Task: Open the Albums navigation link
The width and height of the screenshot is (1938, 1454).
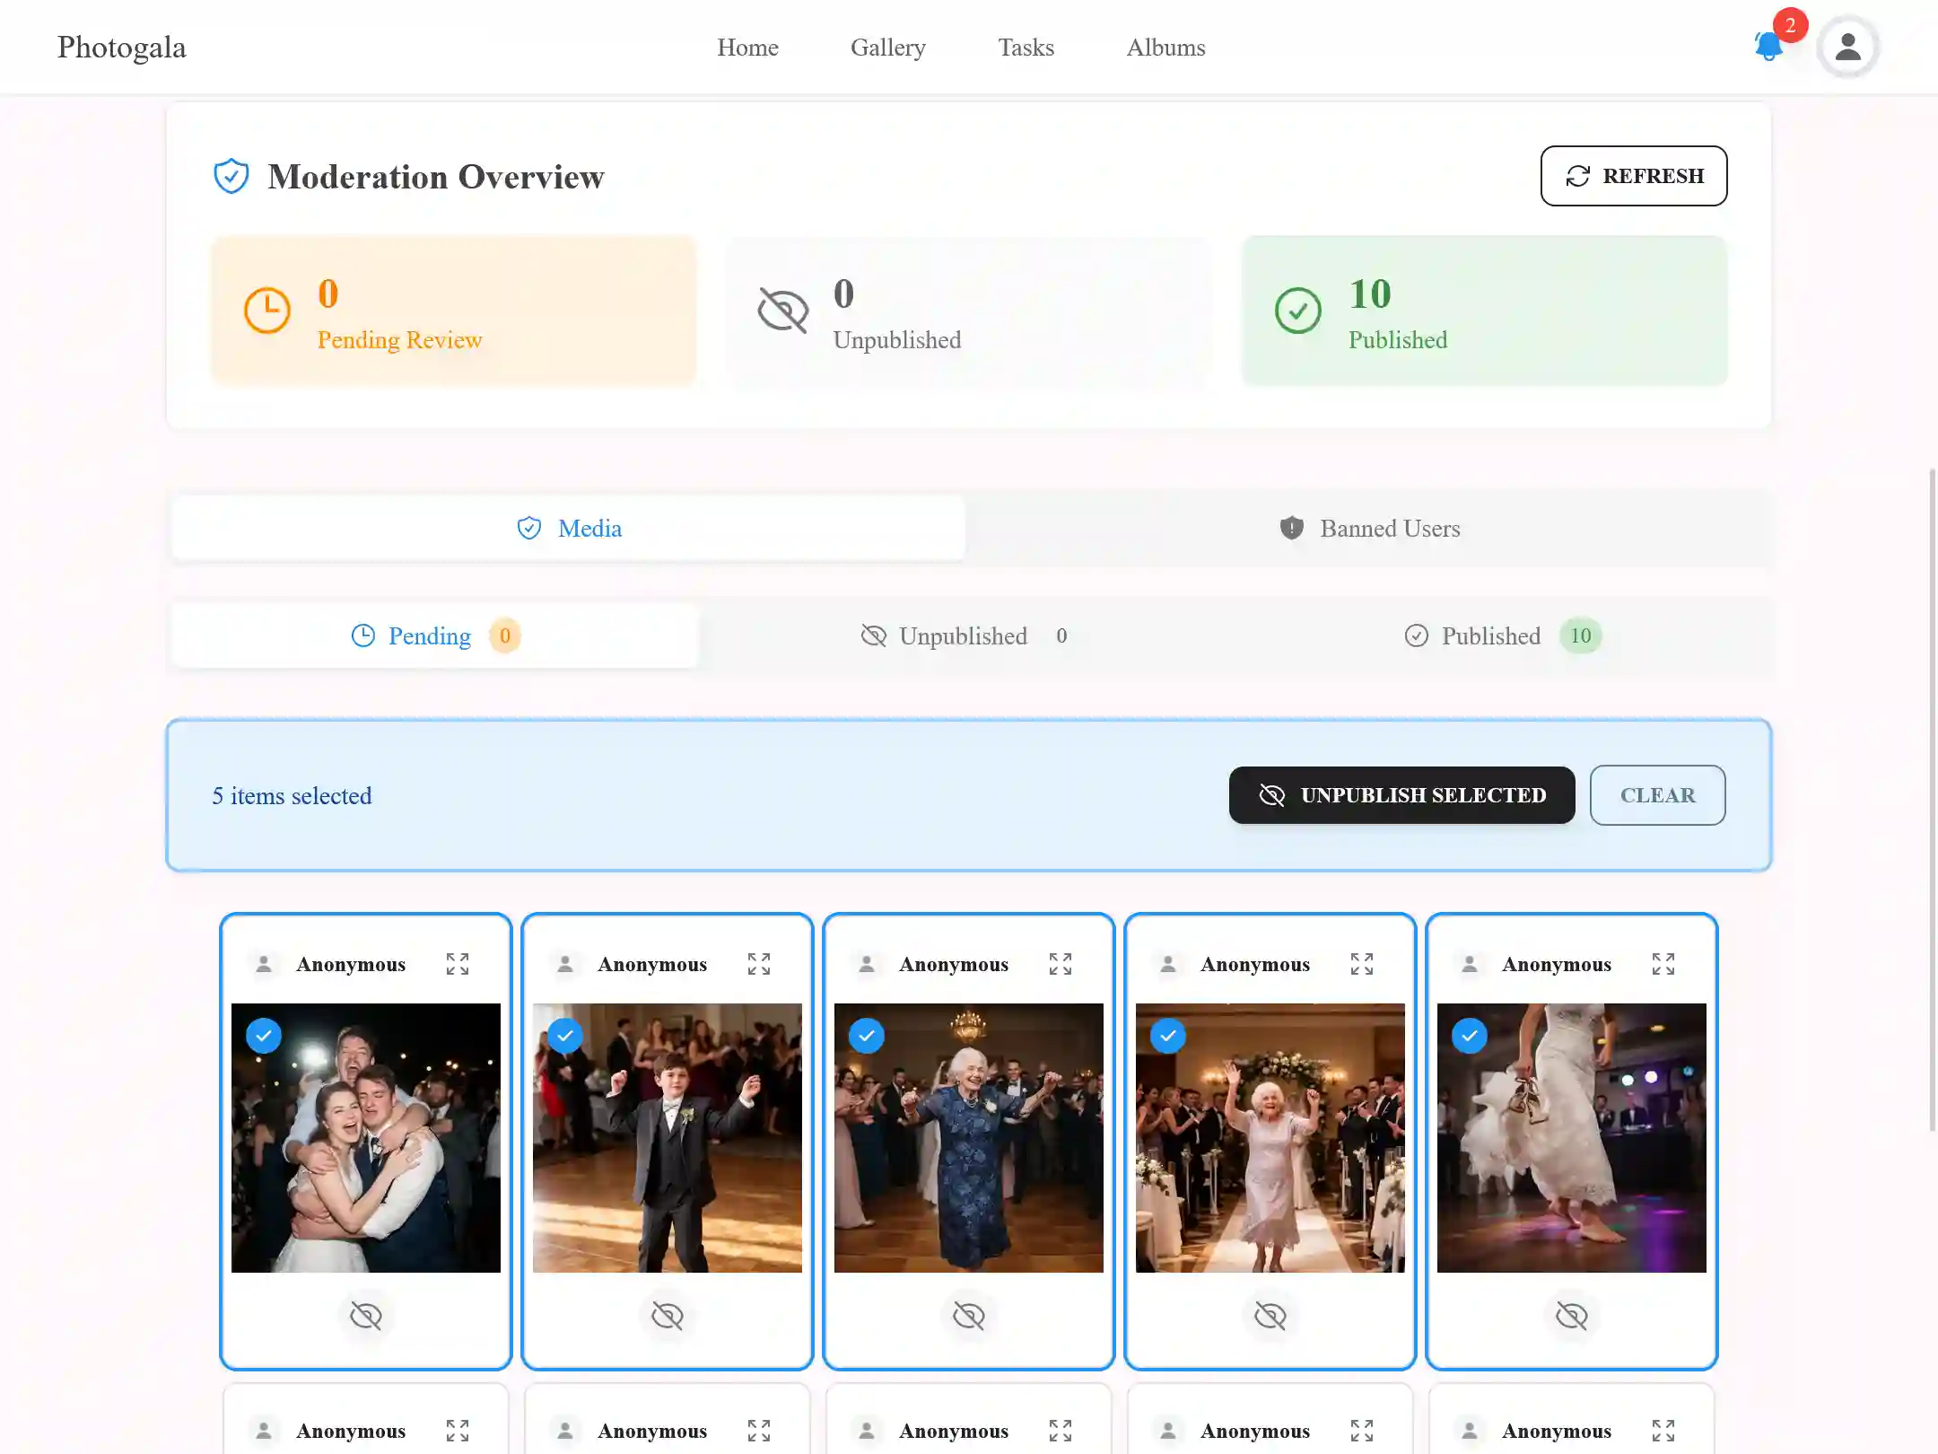Action: [1165, 48]
